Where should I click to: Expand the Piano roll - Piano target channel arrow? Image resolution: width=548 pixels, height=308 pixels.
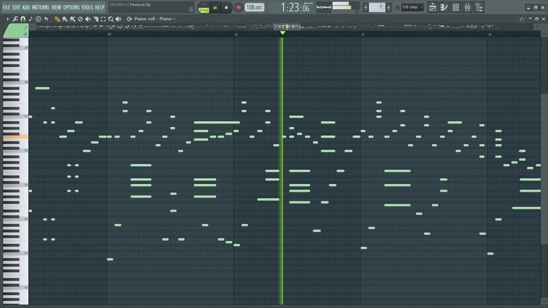(175, 19)
